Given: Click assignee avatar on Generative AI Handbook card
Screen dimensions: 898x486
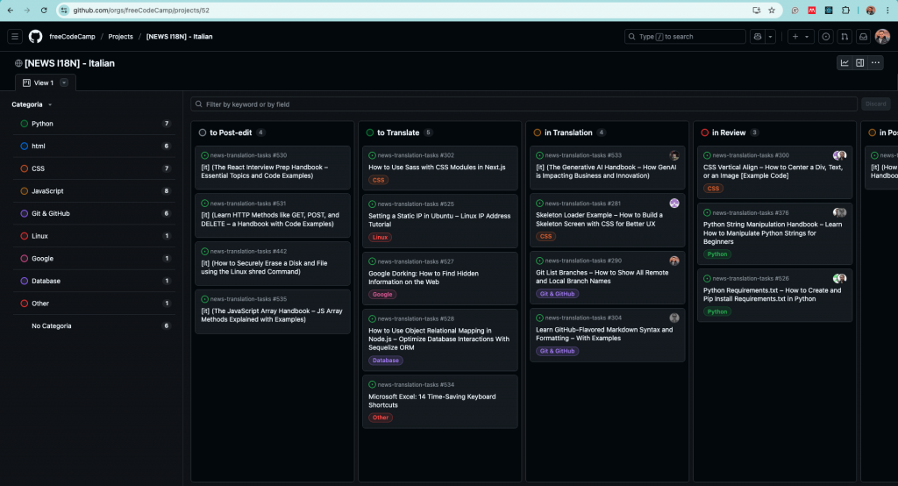Looking at the screenshot, I should tap(674, 155).
